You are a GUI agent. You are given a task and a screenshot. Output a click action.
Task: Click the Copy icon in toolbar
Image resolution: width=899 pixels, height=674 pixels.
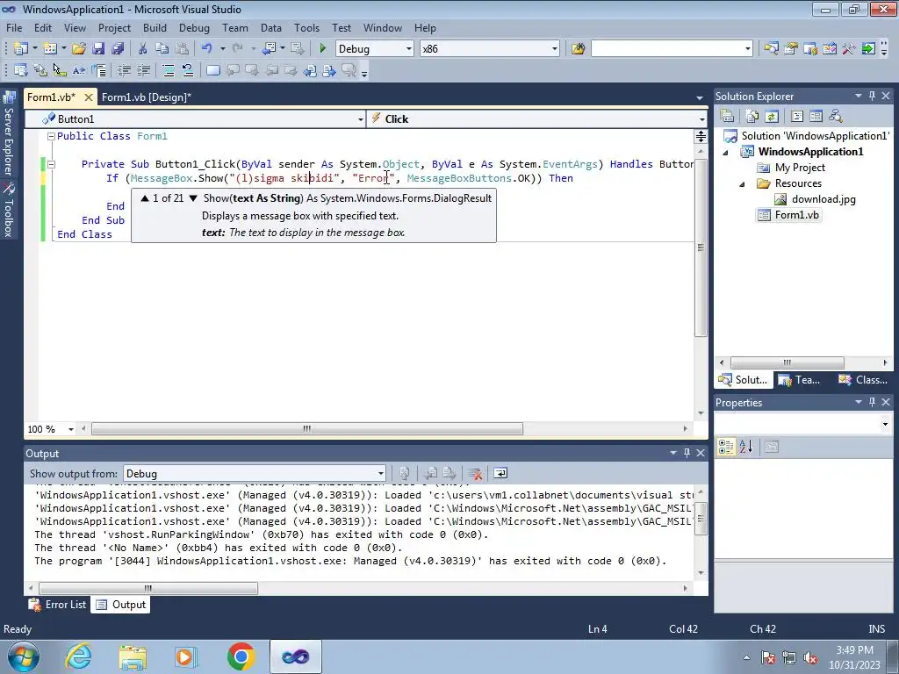[162, 49]
